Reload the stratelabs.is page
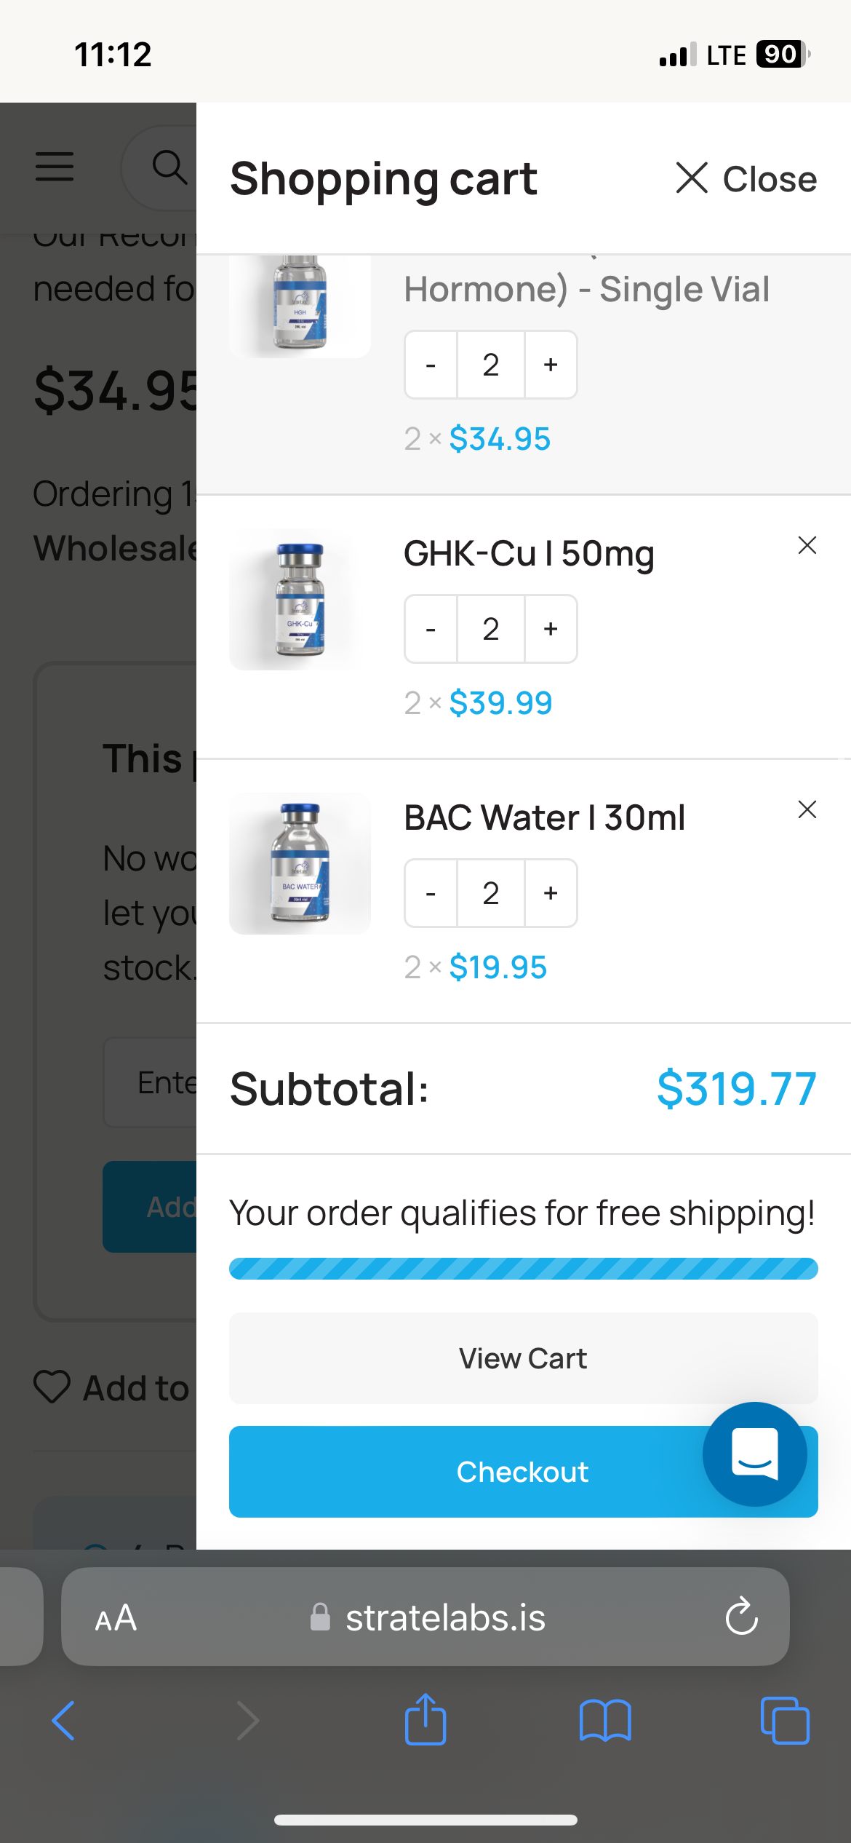 coord(741,1617)
